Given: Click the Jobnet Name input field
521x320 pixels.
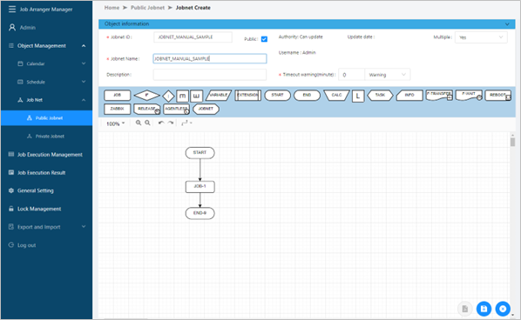Looking at the screenshot, I should point(210,58).
